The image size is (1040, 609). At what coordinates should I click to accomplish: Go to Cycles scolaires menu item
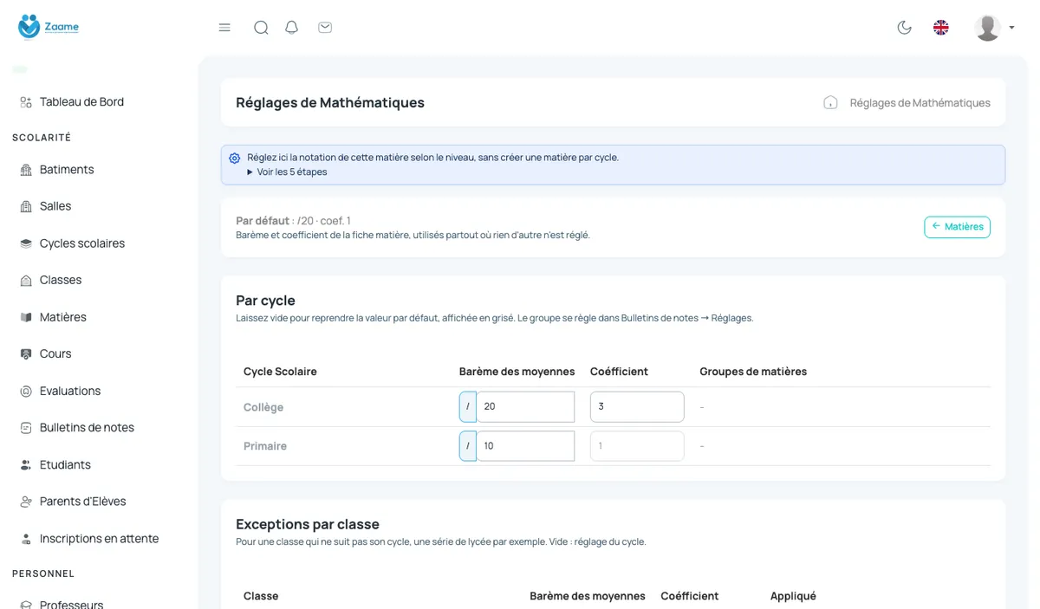tap(82, 243)
